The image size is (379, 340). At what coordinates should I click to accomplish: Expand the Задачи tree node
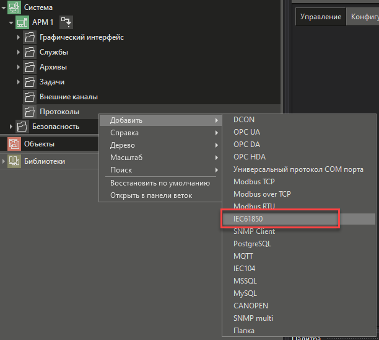tap(19, 82)
